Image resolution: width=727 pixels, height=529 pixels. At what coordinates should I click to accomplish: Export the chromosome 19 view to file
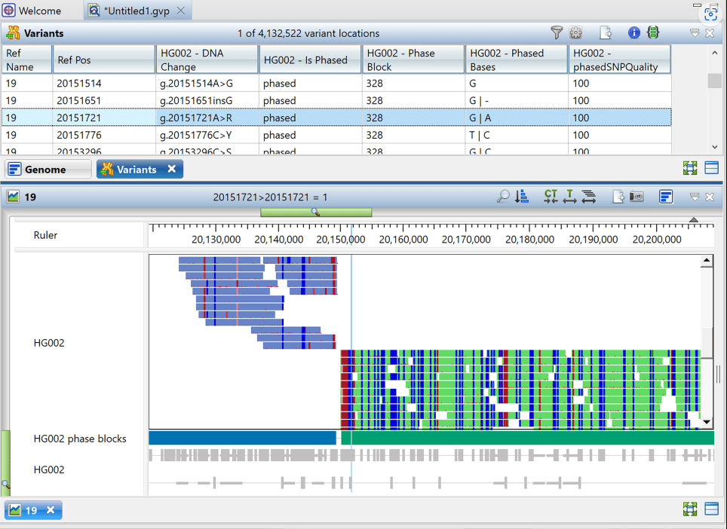[x=618, y=197]
